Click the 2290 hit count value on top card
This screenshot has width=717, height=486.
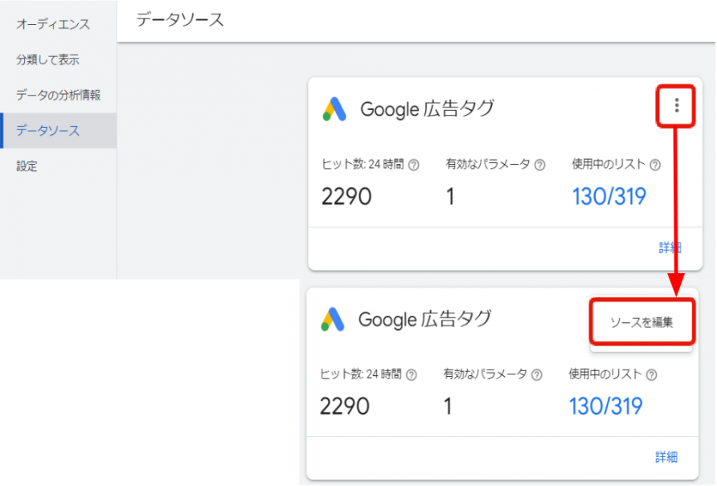click(346, 195)
